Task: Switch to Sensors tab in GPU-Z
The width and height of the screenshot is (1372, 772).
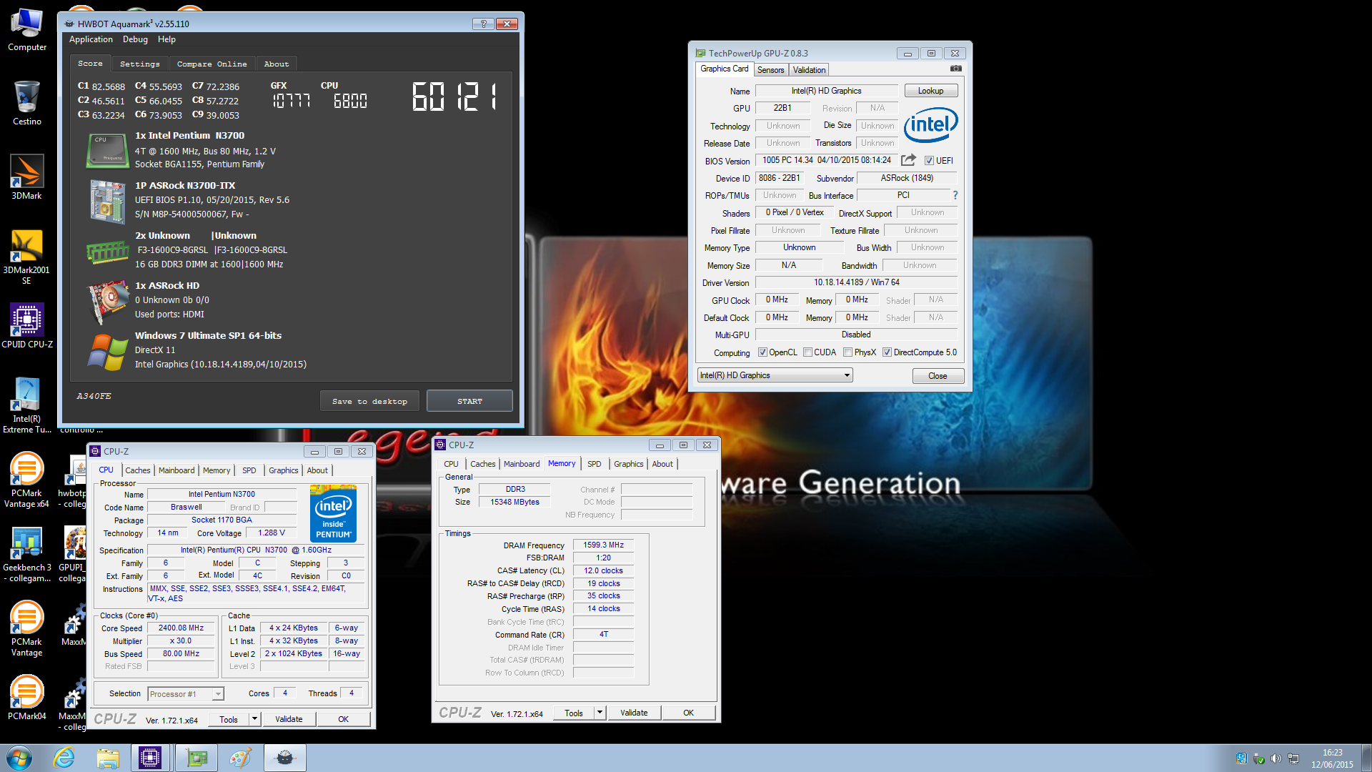Action: 770,70
